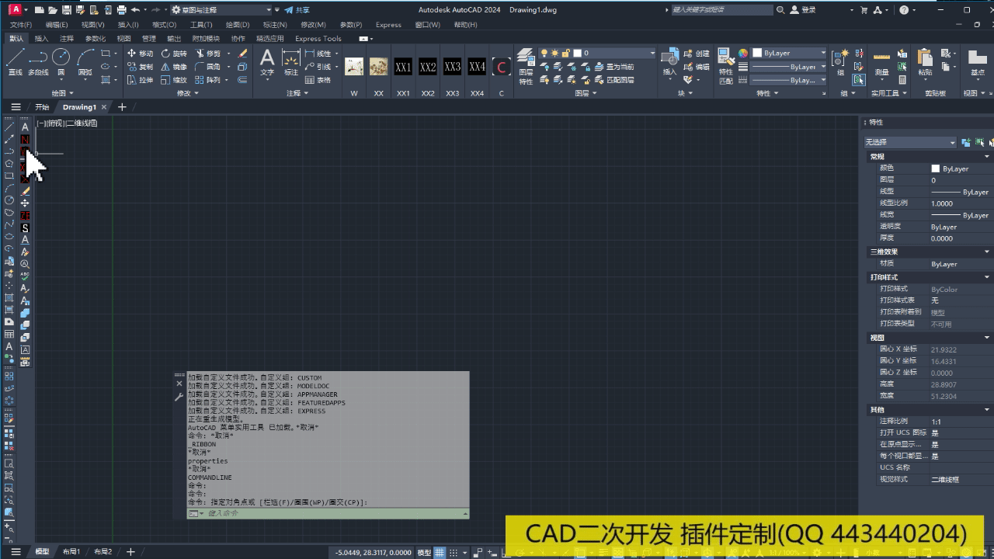This screenshot has width=994, height=559.
Task: Select the 直线 (Line) tool
Action: pos(15,62)
